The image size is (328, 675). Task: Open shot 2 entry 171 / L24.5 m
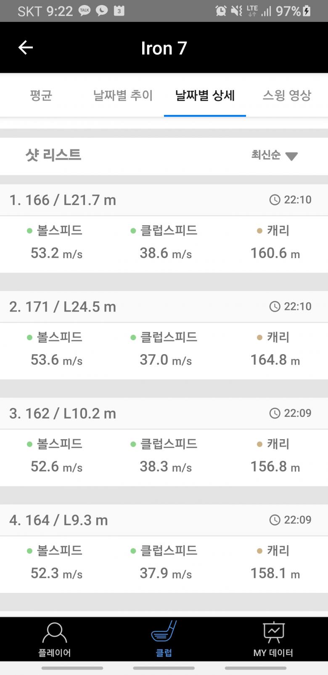pyautogui.click(x=63, y=307)
